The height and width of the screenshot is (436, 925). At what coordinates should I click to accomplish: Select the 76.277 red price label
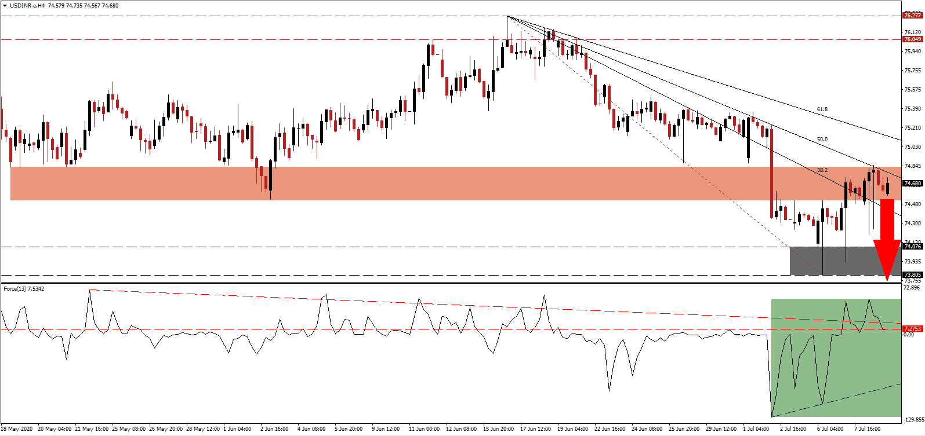pos(912,16)
